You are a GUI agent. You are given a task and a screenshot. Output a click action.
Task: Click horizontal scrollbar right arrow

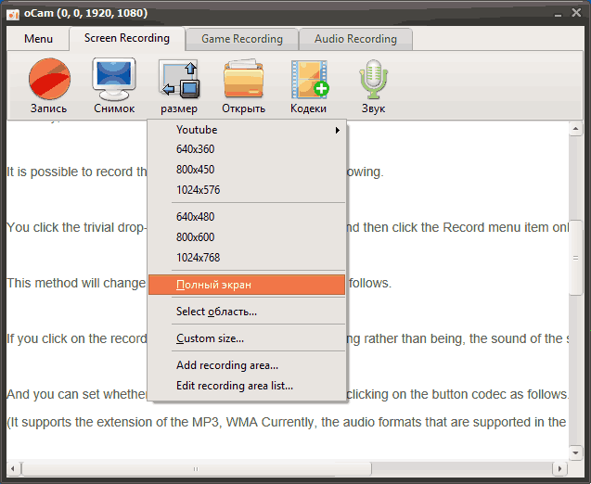tap(559, 469)
